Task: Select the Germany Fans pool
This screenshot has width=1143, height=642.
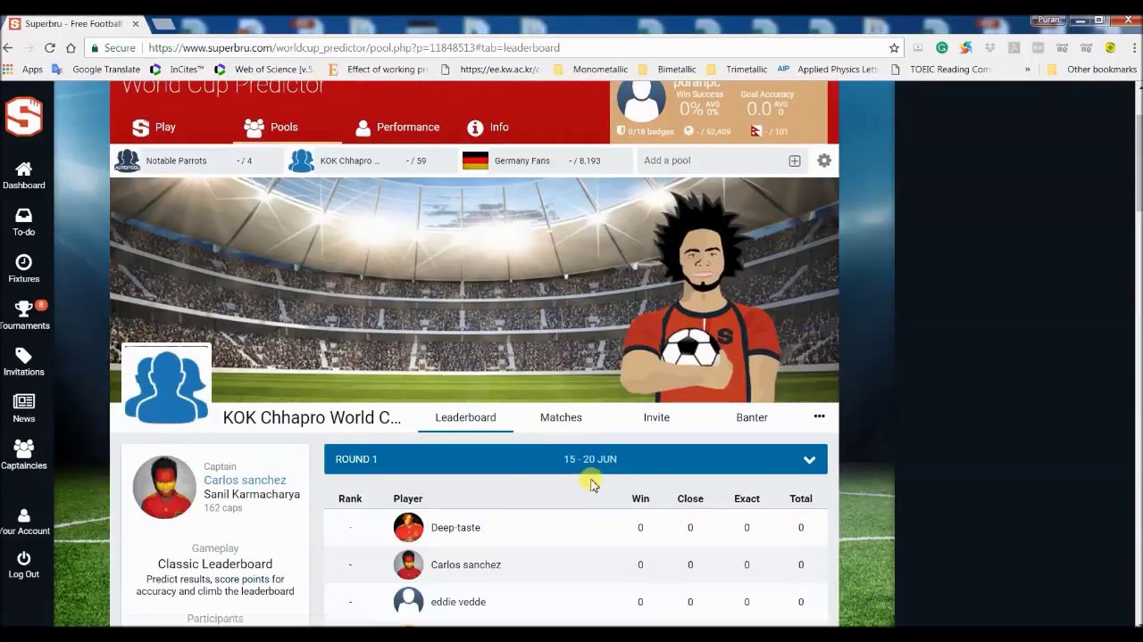Action: coord(546,160)
